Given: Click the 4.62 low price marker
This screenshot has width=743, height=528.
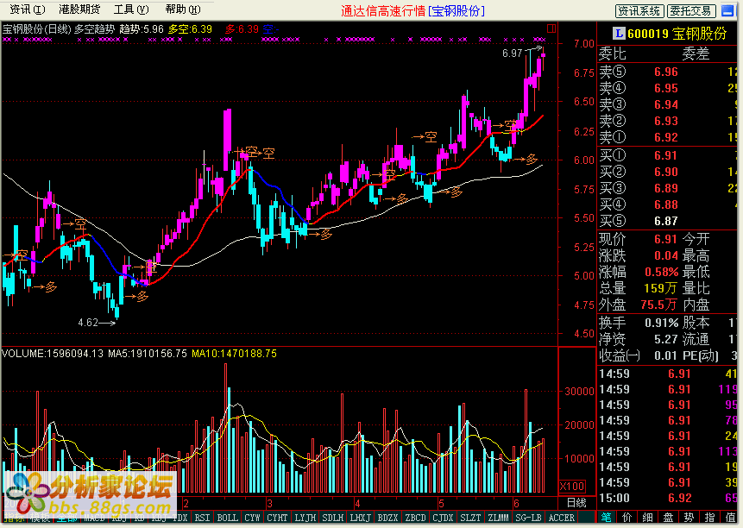Looking at the screenshot, I should point(88,323).
